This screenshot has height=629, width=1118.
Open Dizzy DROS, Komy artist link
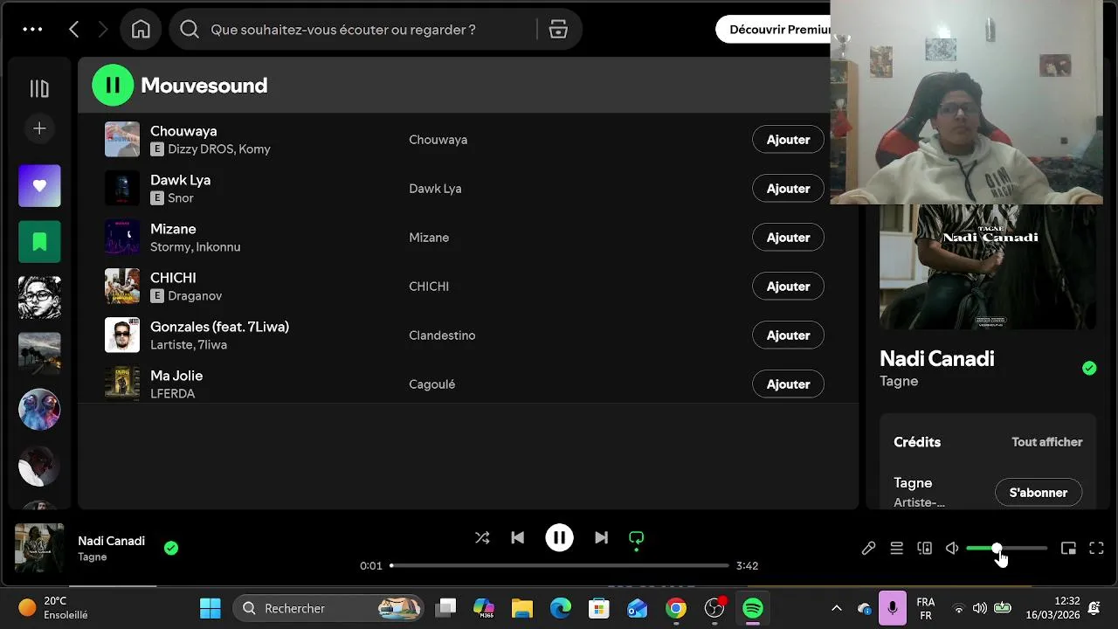pos(219,149)
